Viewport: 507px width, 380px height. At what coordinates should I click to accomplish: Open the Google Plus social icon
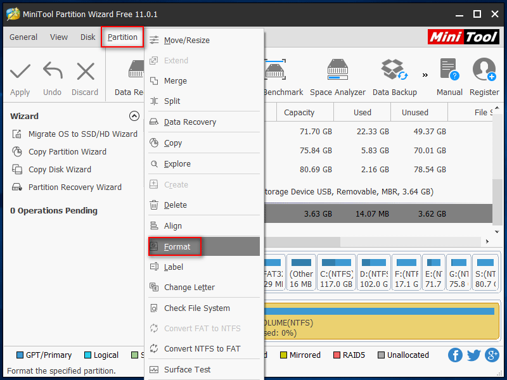pos(492,355)
